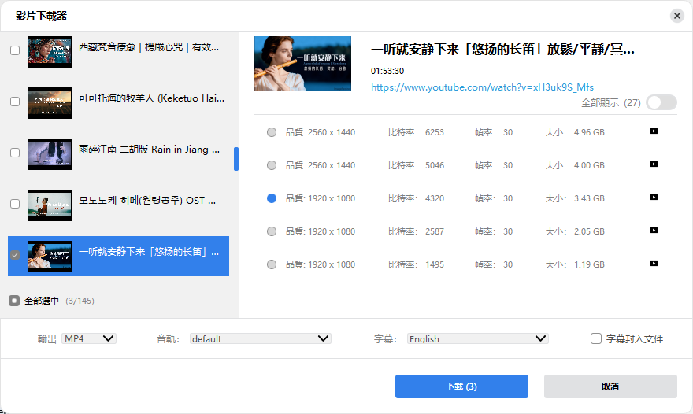693x414 pixels.
Task: Click the 4.00 GB size value
Action: pyautogui.click(x=589, y=165)
